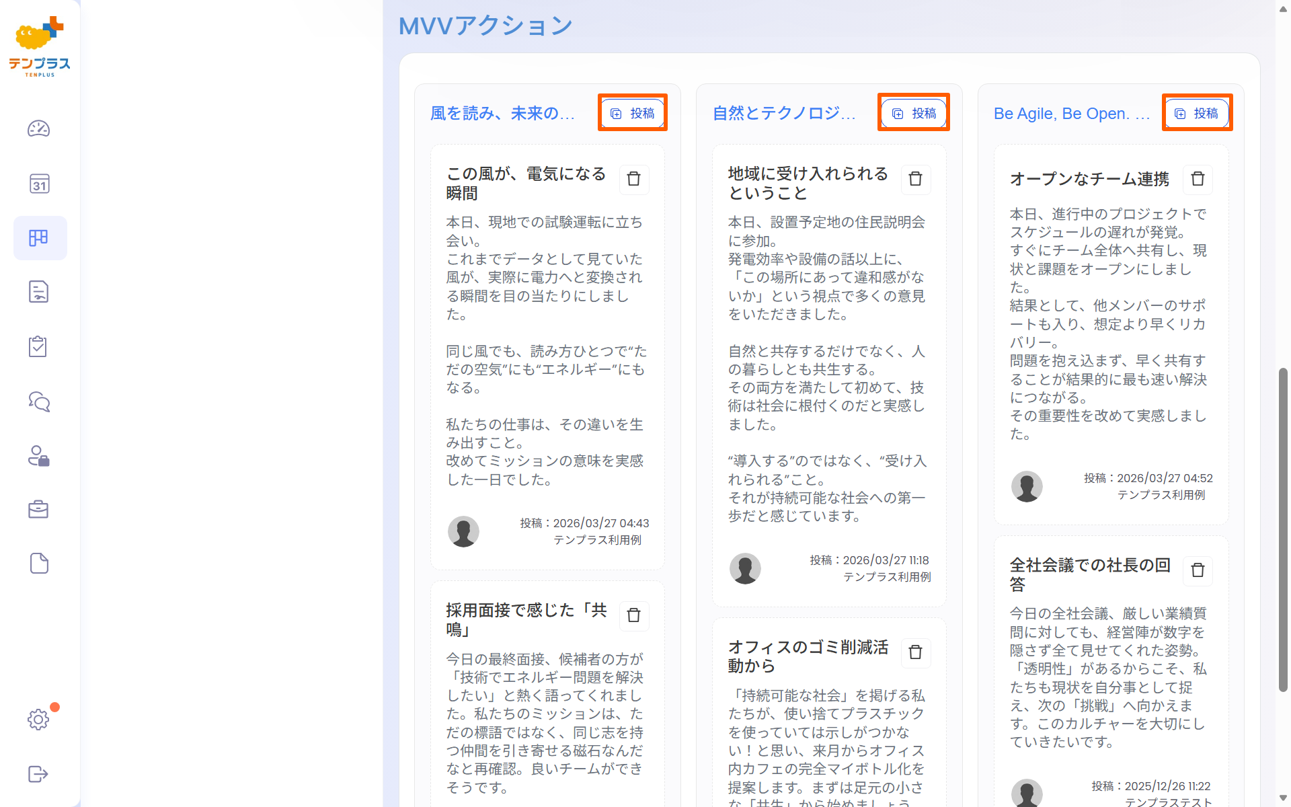Click the page vertical scrollbar thumb

click(1283, 529)
